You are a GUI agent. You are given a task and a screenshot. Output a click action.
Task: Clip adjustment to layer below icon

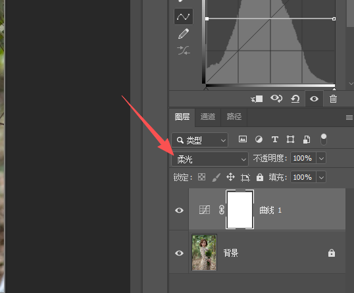(x=257, y=99)
